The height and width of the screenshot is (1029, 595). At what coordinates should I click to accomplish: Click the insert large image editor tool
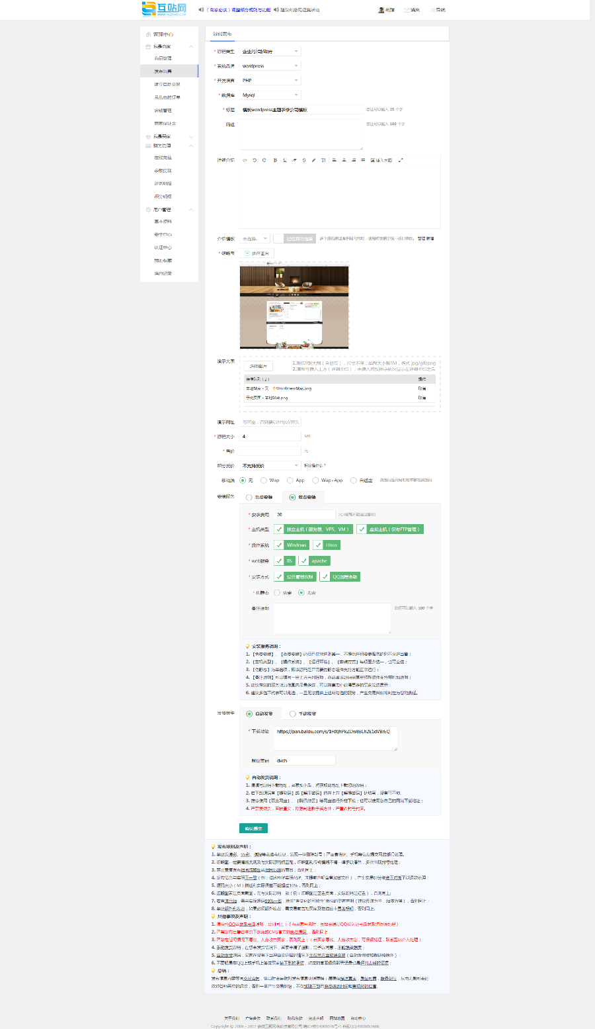[x=381, y=160]
